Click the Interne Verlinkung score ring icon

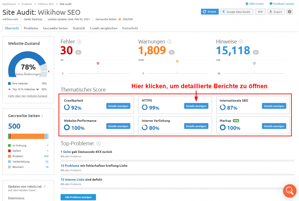(x=144, y=127)
